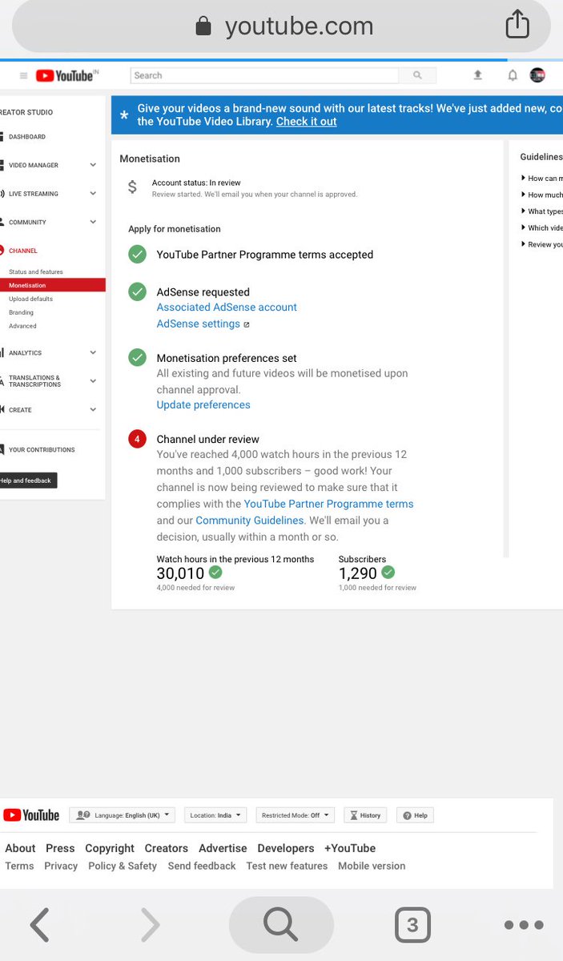Open the tab switcher showing 3
Viewport: 563px width, 961px height.
coord(412,925)
